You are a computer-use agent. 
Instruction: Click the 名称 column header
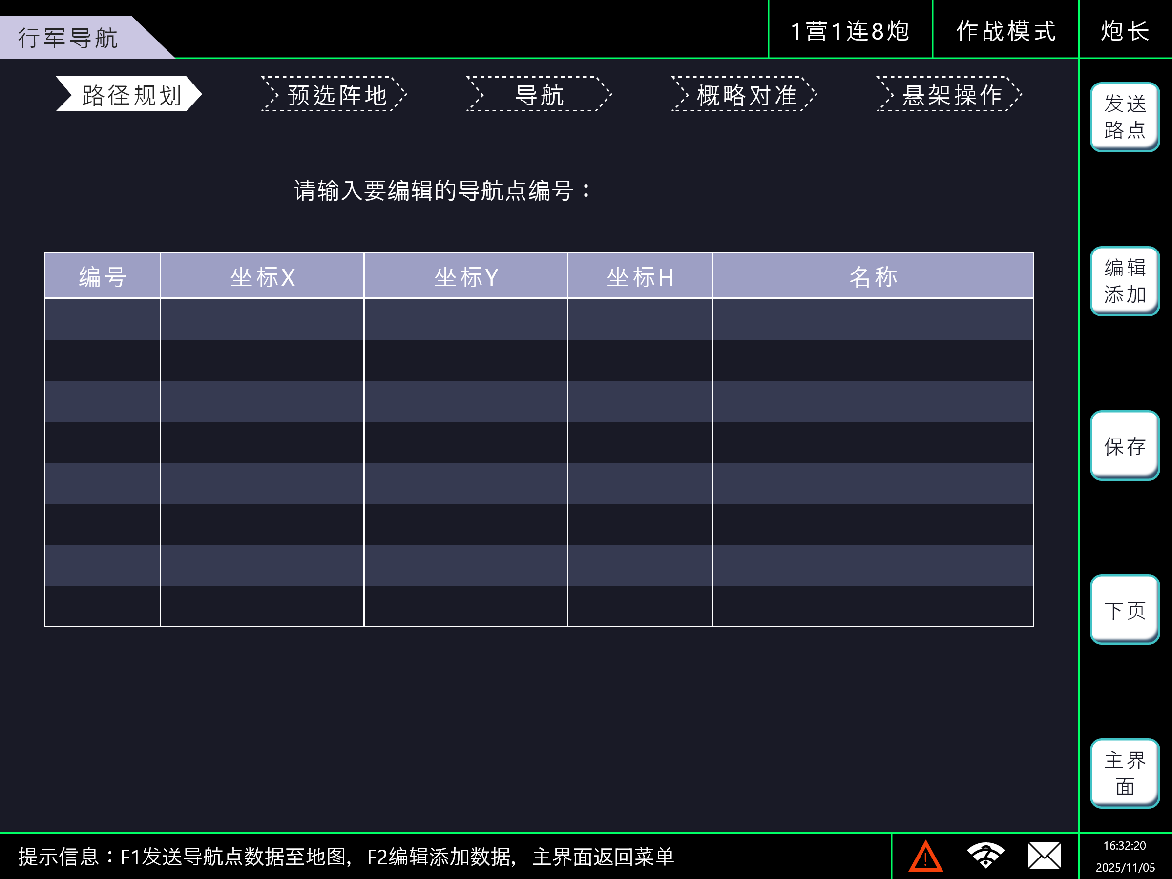pos(873,276)
